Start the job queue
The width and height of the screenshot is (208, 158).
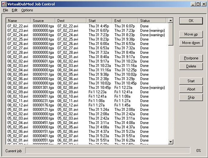tap(191, 81)
